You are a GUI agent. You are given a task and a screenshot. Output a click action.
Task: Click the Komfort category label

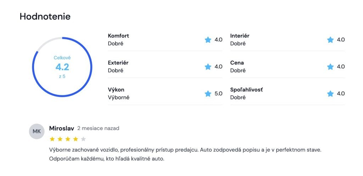(118, 36)
